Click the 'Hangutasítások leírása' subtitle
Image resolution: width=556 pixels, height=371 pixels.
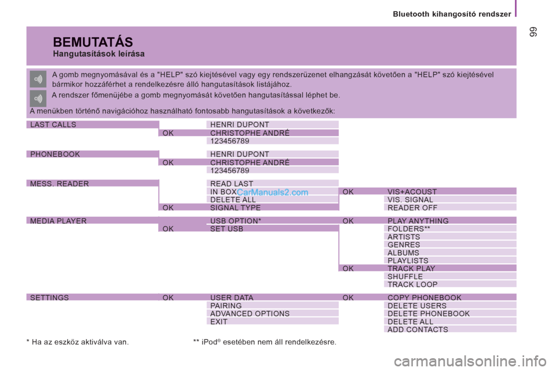(98, 54)
